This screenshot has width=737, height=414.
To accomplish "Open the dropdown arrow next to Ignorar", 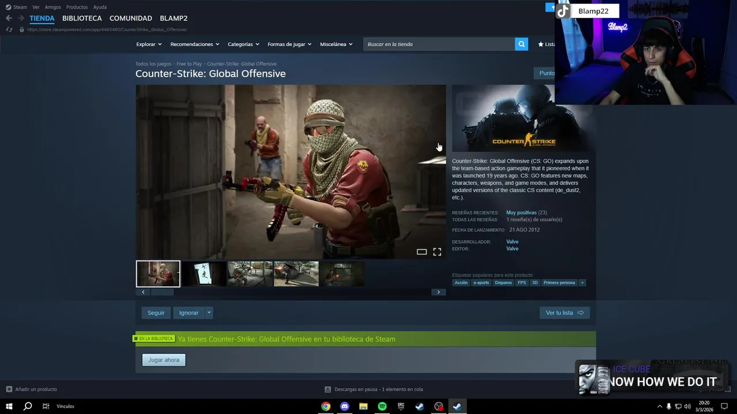I will (x=209, y=313).
